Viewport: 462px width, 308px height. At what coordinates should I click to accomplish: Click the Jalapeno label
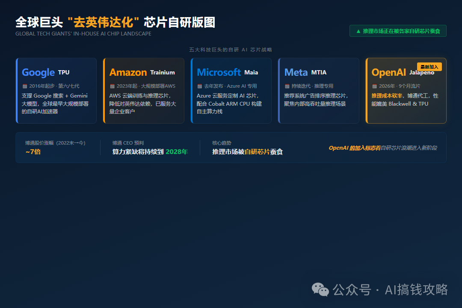pos(422,73)
